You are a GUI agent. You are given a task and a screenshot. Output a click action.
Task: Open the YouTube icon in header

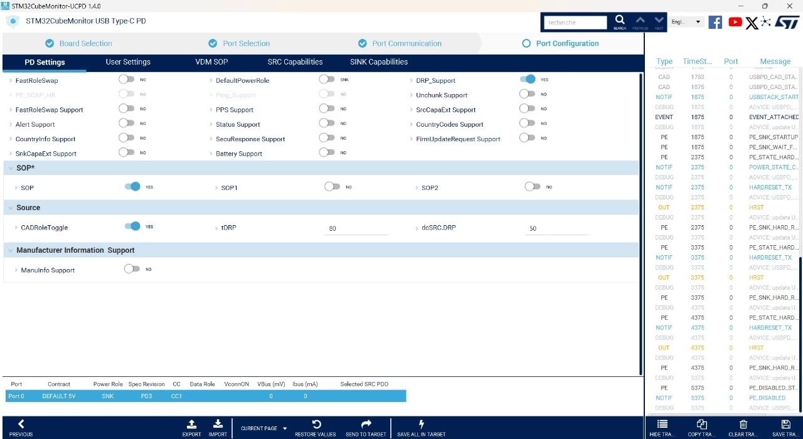[x=735, y=22]
